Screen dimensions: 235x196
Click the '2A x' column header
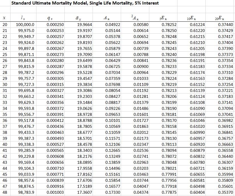[x=135, y=18]
